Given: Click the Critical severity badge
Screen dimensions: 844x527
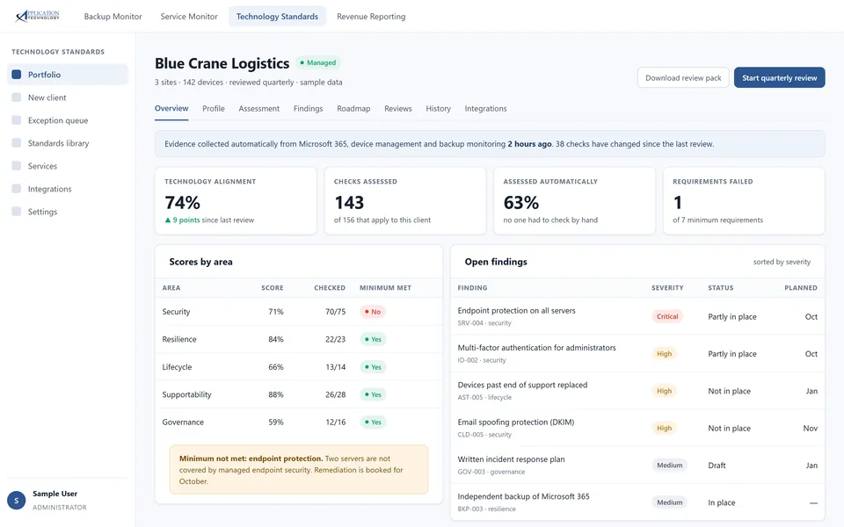Looking at the screenshot, I should click(667, 317).
